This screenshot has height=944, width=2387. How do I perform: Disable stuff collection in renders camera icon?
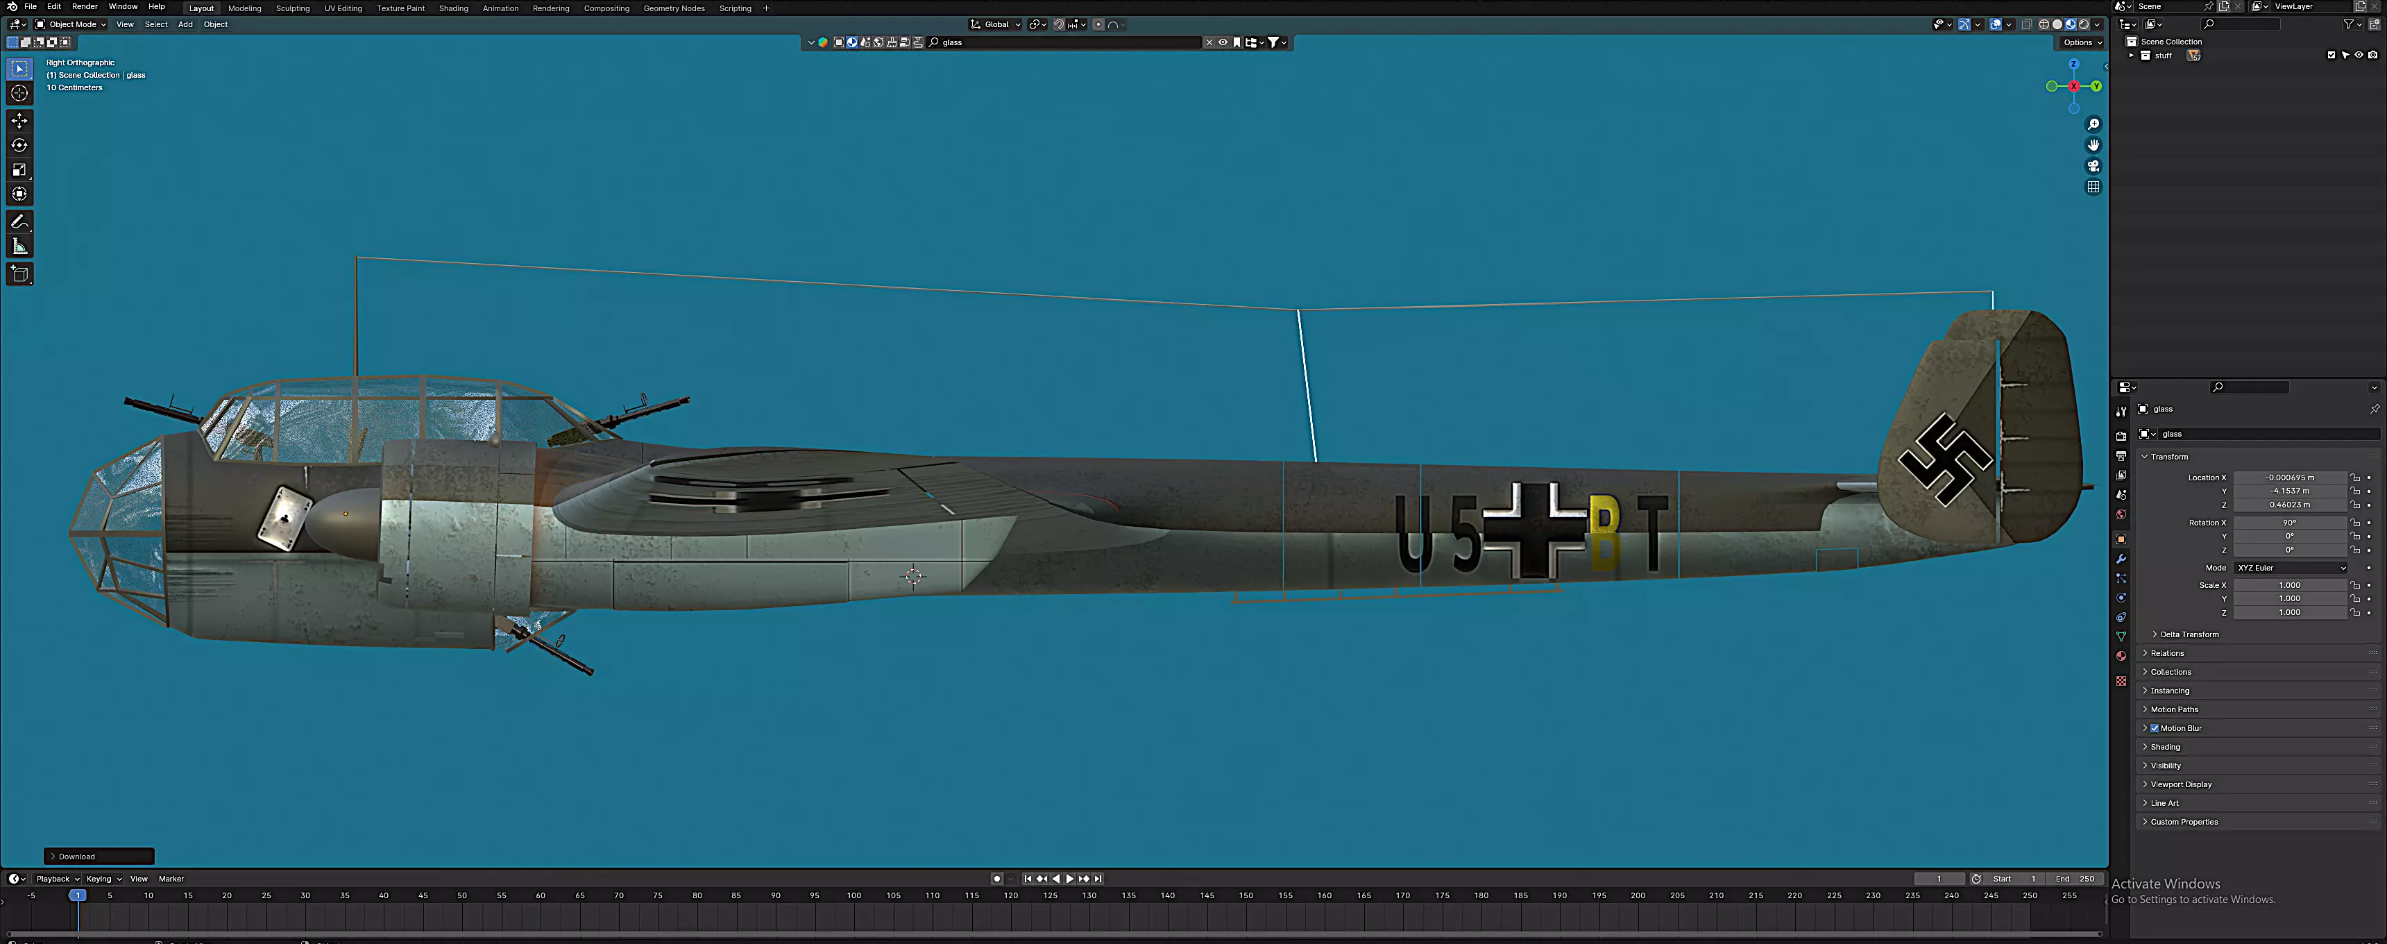click(x=2373, y=56)
